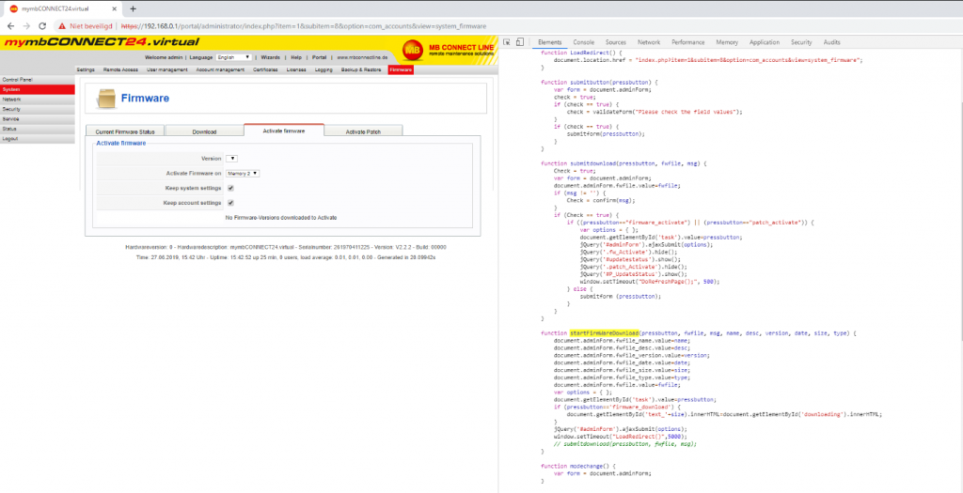Open the Language dropdown
This screenshot has width=963, height=493.
(233, 57)
